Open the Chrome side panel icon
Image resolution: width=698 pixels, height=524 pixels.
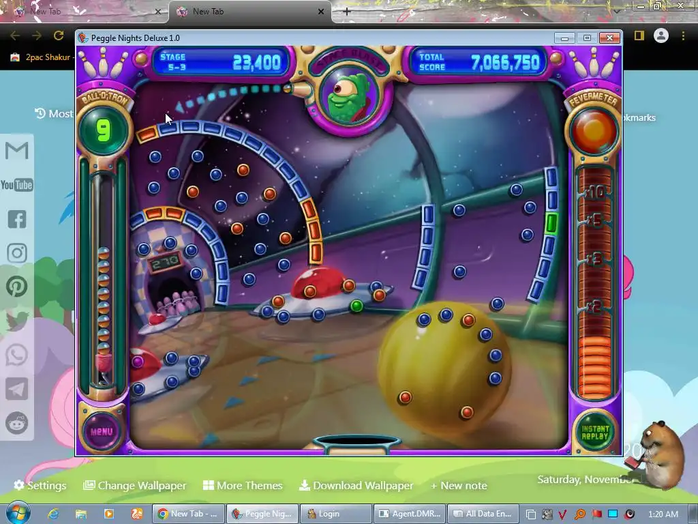click(639, 35)
